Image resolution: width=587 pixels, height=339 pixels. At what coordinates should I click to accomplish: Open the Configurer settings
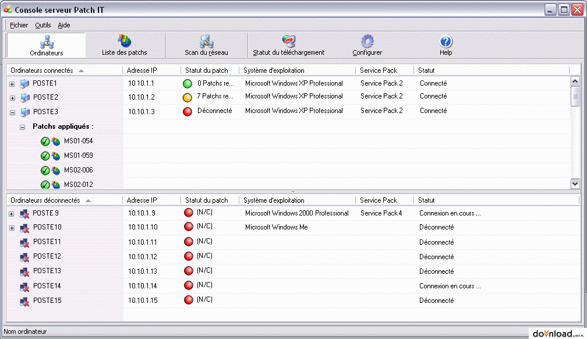(367, 45)
